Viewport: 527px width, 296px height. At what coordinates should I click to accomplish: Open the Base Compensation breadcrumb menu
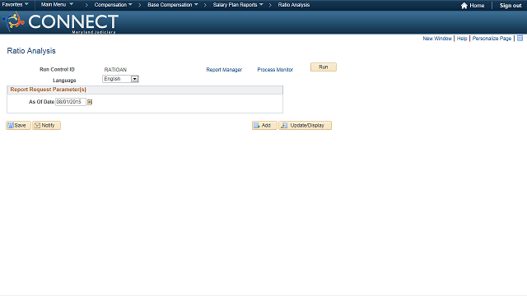173,5
